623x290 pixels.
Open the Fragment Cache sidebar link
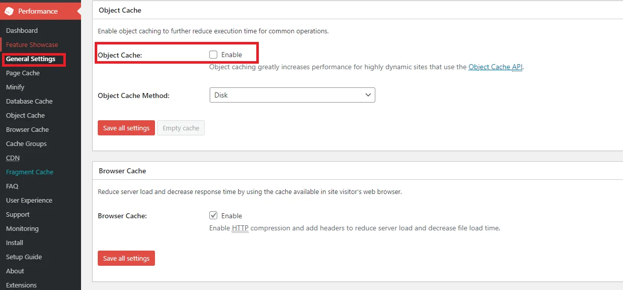(29, 172)
